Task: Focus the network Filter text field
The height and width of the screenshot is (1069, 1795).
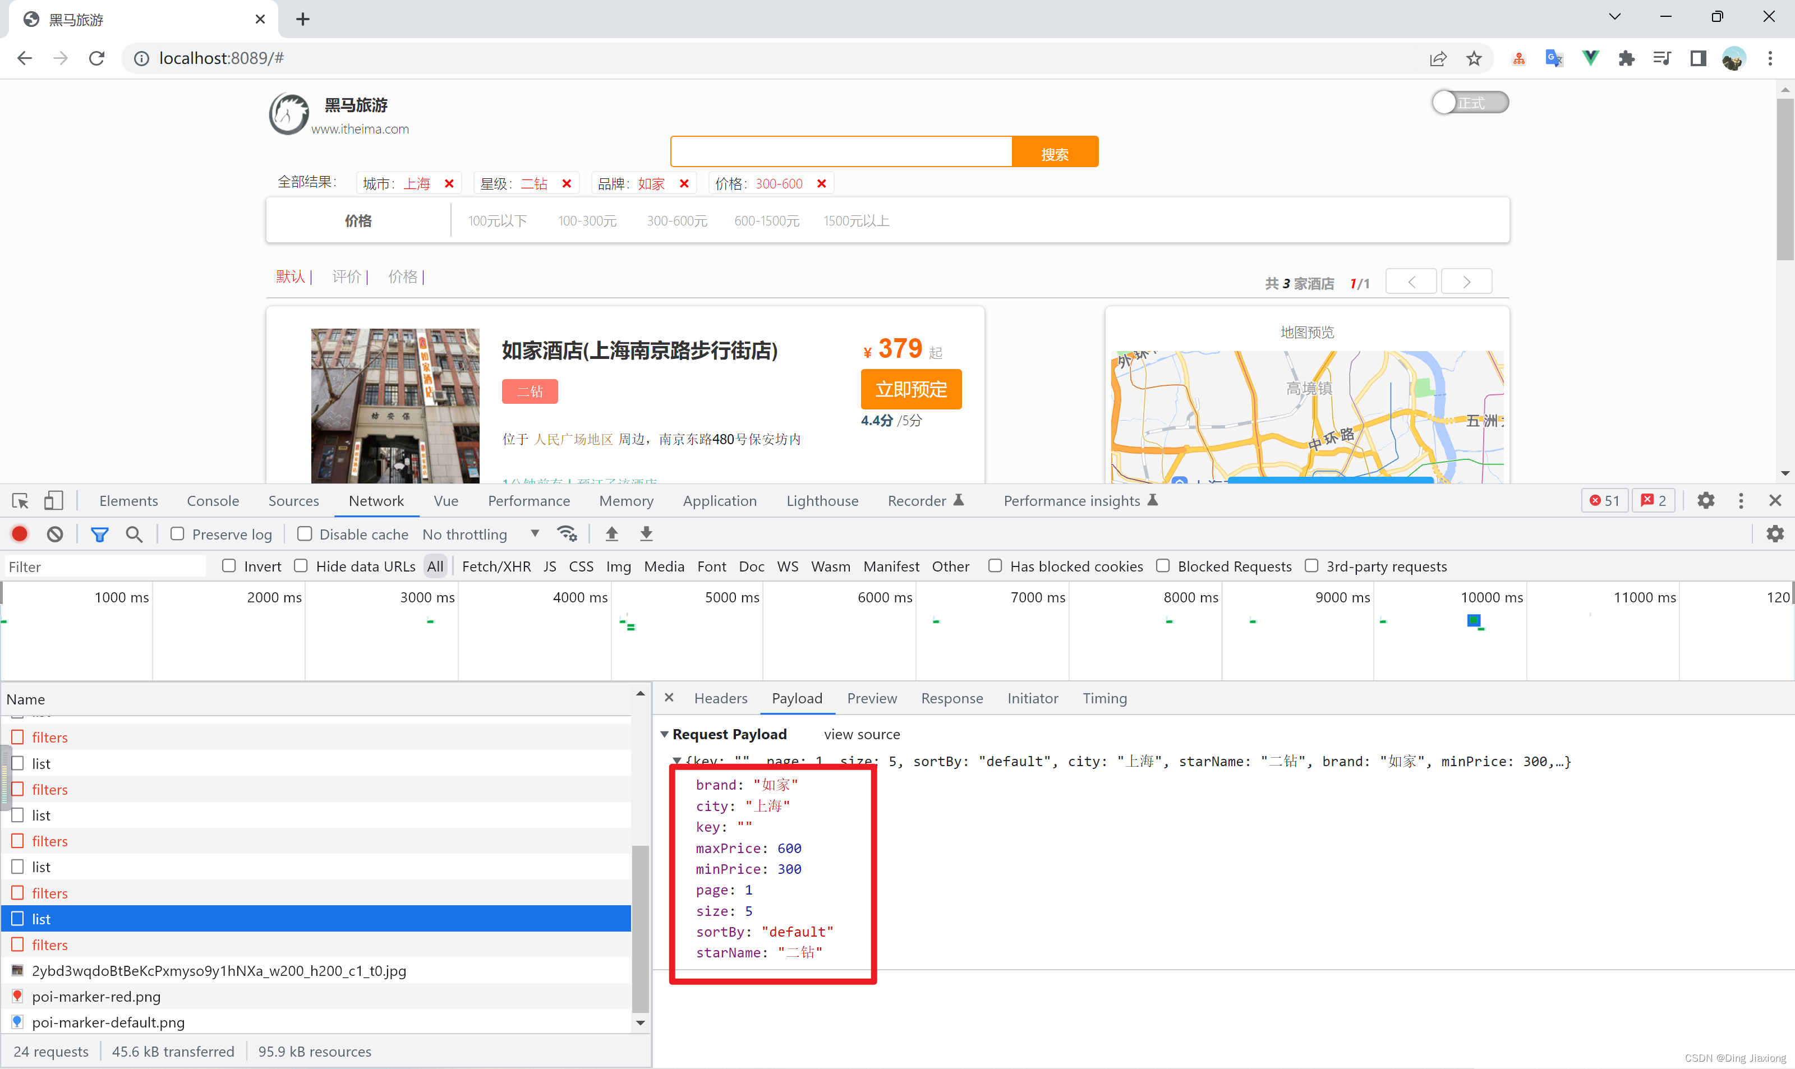Action: tap(105, 567)
